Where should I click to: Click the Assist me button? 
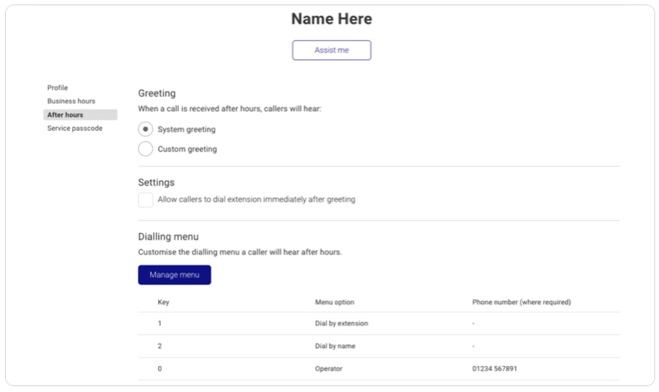pos(332,50)
